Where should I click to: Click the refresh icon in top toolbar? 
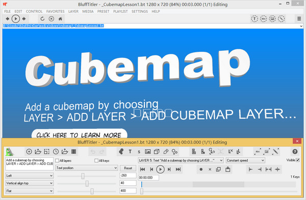point(42,19)
